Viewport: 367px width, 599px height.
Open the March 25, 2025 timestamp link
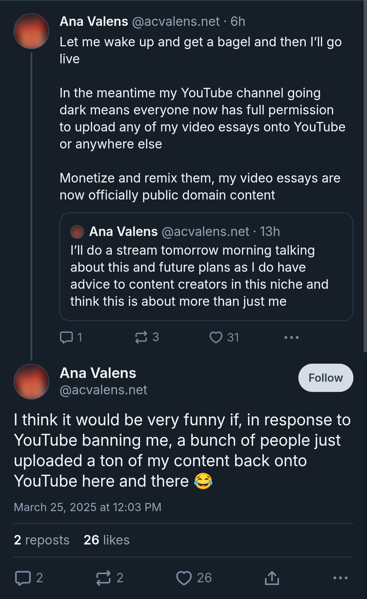(87, 507)
